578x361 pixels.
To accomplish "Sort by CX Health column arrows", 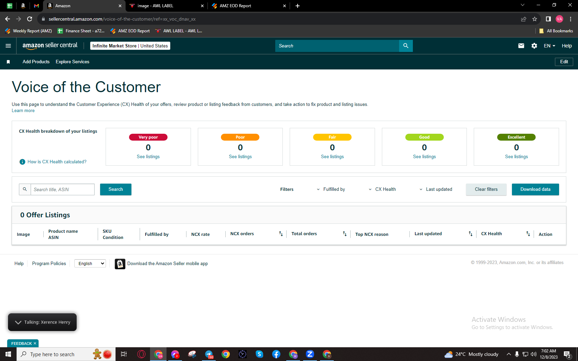I will pos(528,234).
